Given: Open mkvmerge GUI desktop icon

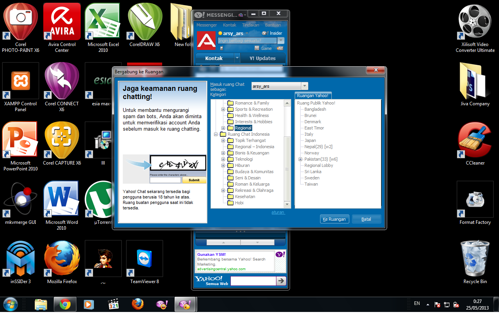Looking at the screenshot, I should (x=21, y=203).
